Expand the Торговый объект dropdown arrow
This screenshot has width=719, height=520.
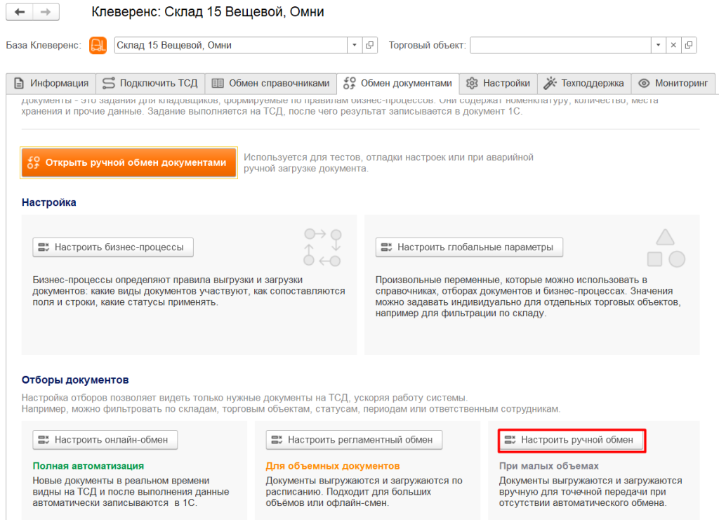658,45
